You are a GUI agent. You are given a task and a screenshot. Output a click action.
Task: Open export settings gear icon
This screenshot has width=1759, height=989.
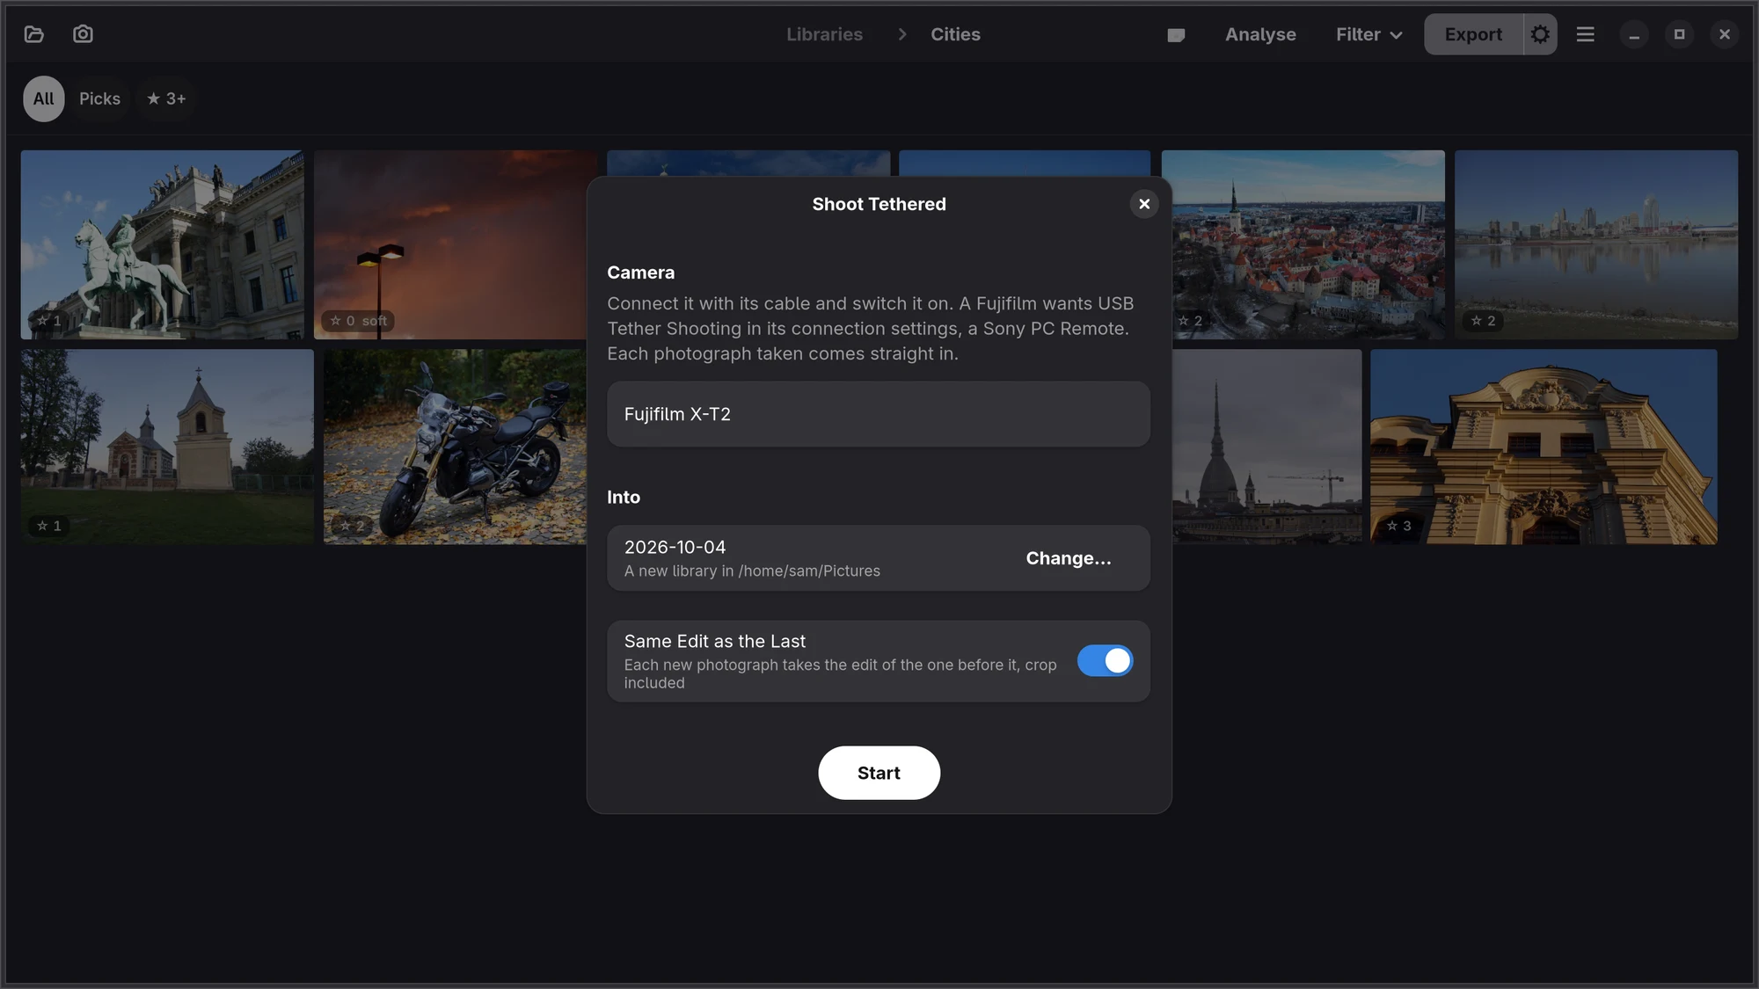(1540, 34)
